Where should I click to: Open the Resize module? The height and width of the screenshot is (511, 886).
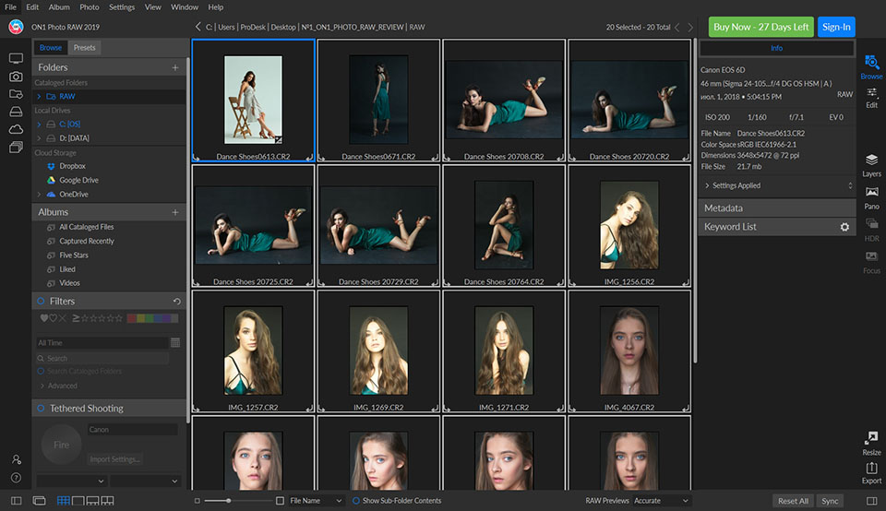(871, 444)
